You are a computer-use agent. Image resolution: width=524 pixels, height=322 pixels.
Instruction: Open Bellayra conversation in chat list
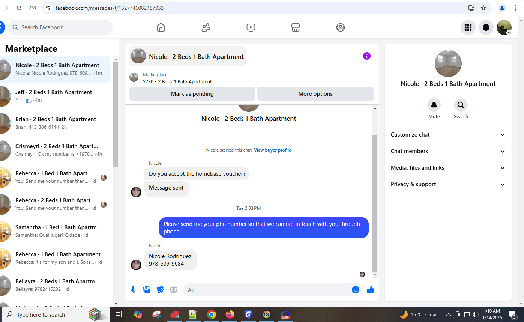(x=55, y=285)
